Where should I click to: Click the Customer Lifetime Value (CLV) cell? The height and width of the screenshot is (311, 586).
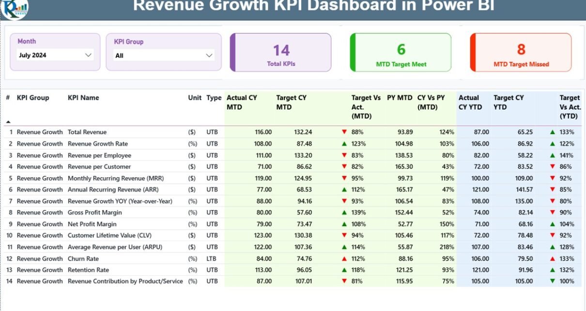(106, 235)
